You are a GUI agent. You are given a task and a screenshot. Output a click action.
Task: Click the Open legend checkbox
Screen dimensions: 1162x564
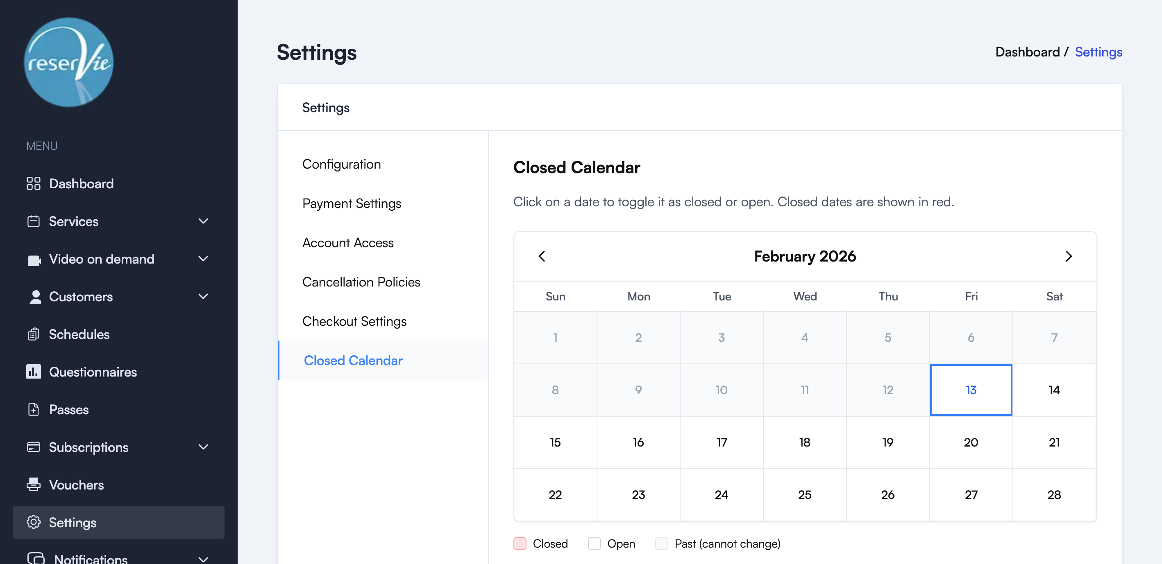(594, 544)
